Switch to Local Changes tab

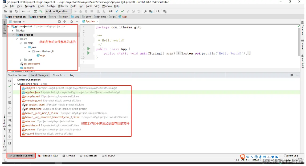pos(39,75)
